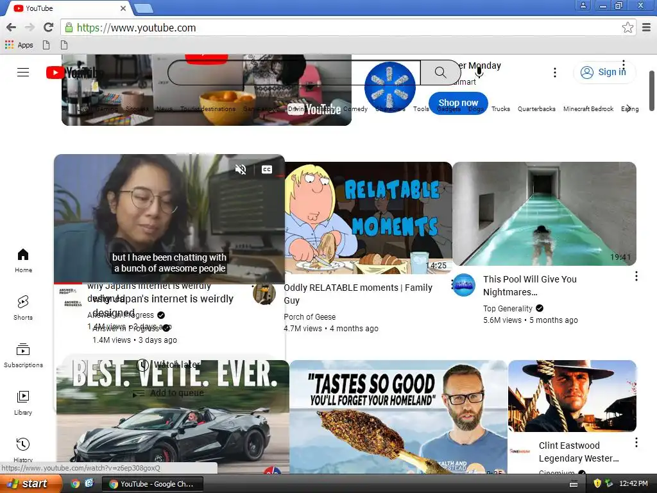Screen dimensions: 657x493
Task: Open the new tab button
Action: point(143,8)
